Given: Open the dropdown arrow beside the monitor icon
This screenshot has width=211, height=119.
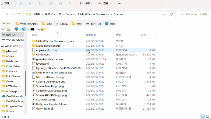Looking at the screenshot, I should point(20,29).
